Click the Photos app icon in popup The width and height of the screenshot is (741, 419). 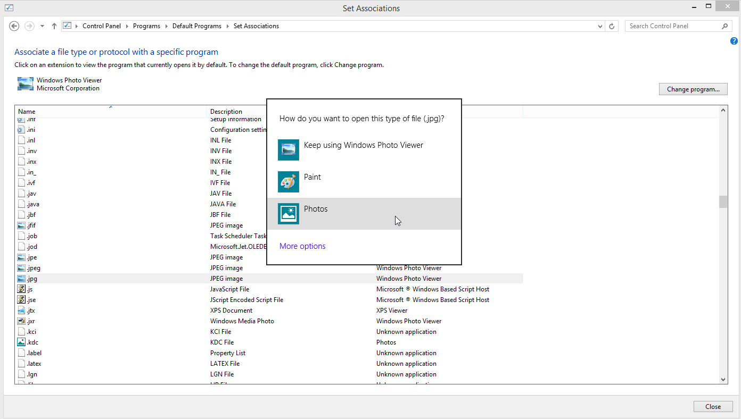(289, 214)
